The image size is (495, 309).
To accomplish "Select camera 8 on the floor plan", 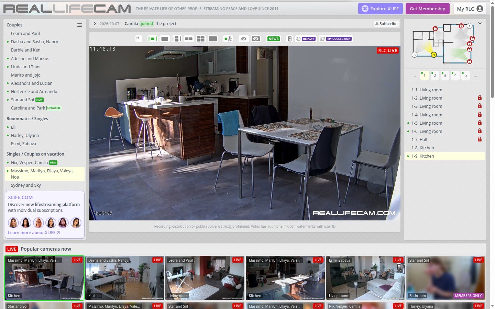I will 415,55.
